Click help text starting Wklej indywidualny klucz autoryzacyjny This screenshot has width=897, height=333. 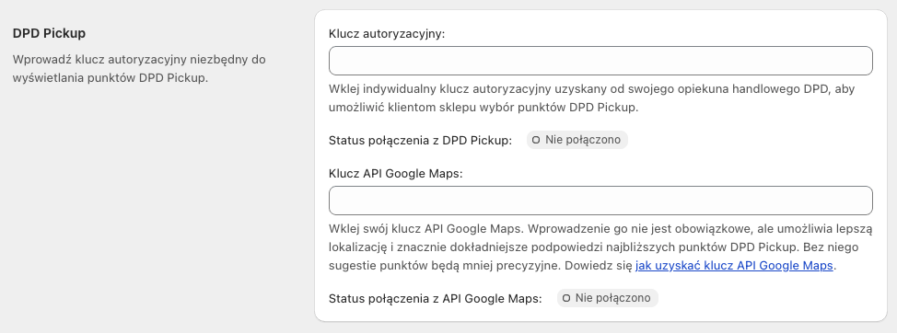tap(591, 98)
